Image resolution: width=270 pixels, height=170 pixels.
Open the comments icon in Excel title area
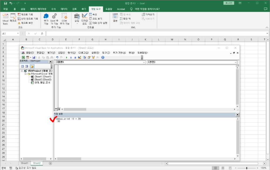[265, 9]
